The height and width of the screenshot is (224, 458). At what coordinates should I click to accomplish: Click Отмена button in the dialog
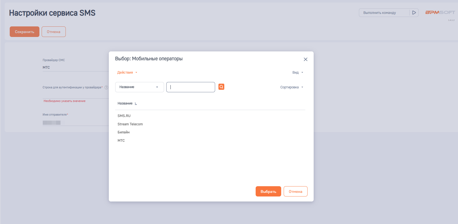click(296, 191)
